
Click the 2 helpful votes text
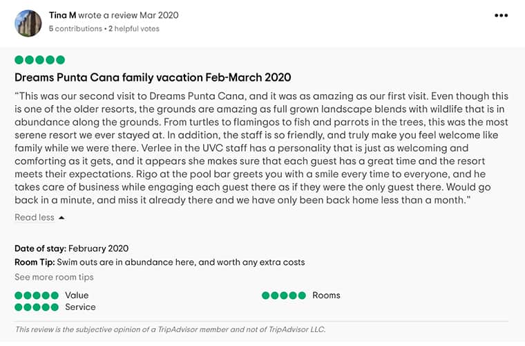[134, 29]
